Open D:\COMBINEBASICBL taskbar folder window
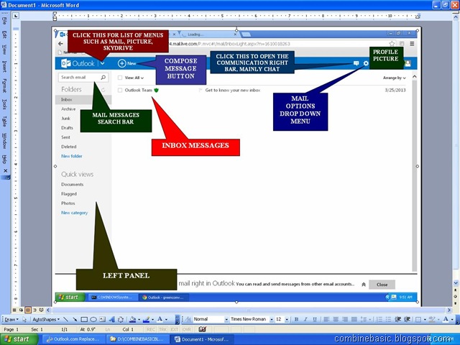 coord(138,339)
